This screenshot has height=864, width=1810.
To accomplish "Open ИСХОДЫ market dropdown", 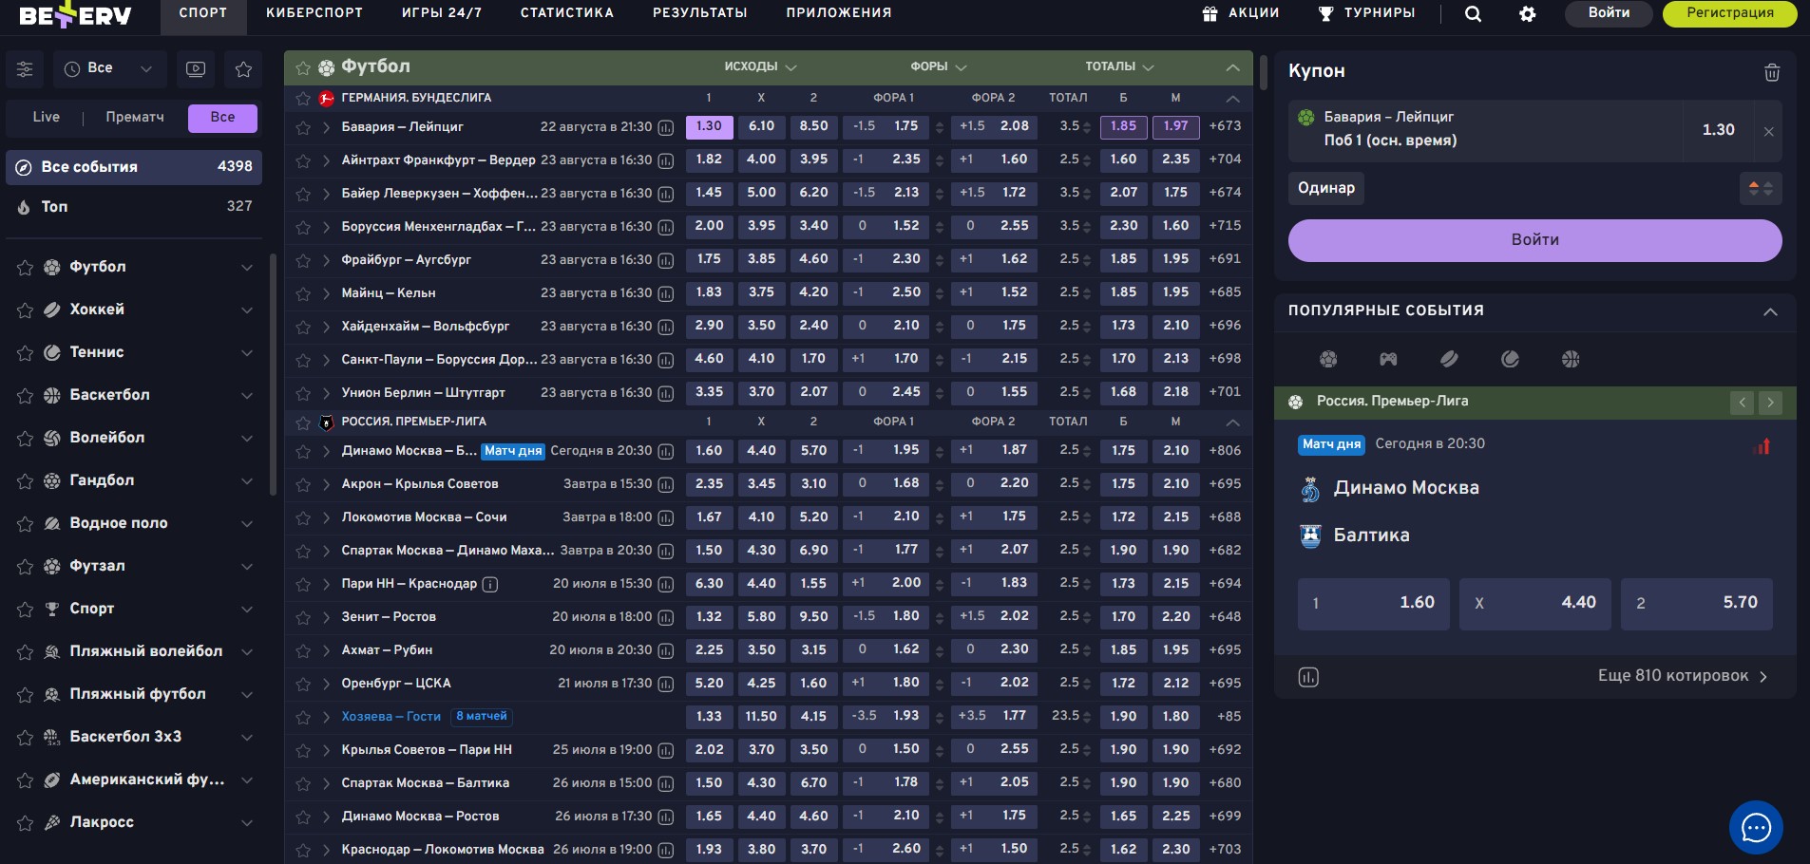I will (760, 66).
